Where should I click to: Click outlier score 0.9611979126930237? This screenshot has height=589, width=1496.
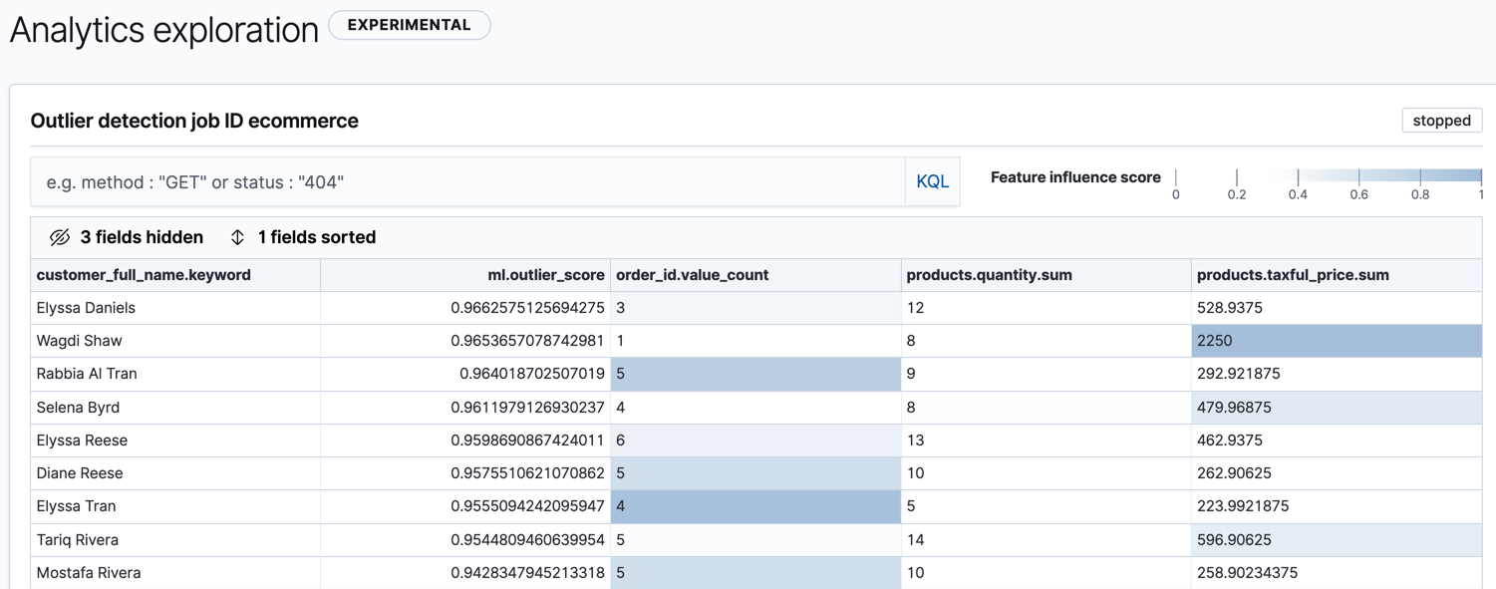tap(465, 408)
